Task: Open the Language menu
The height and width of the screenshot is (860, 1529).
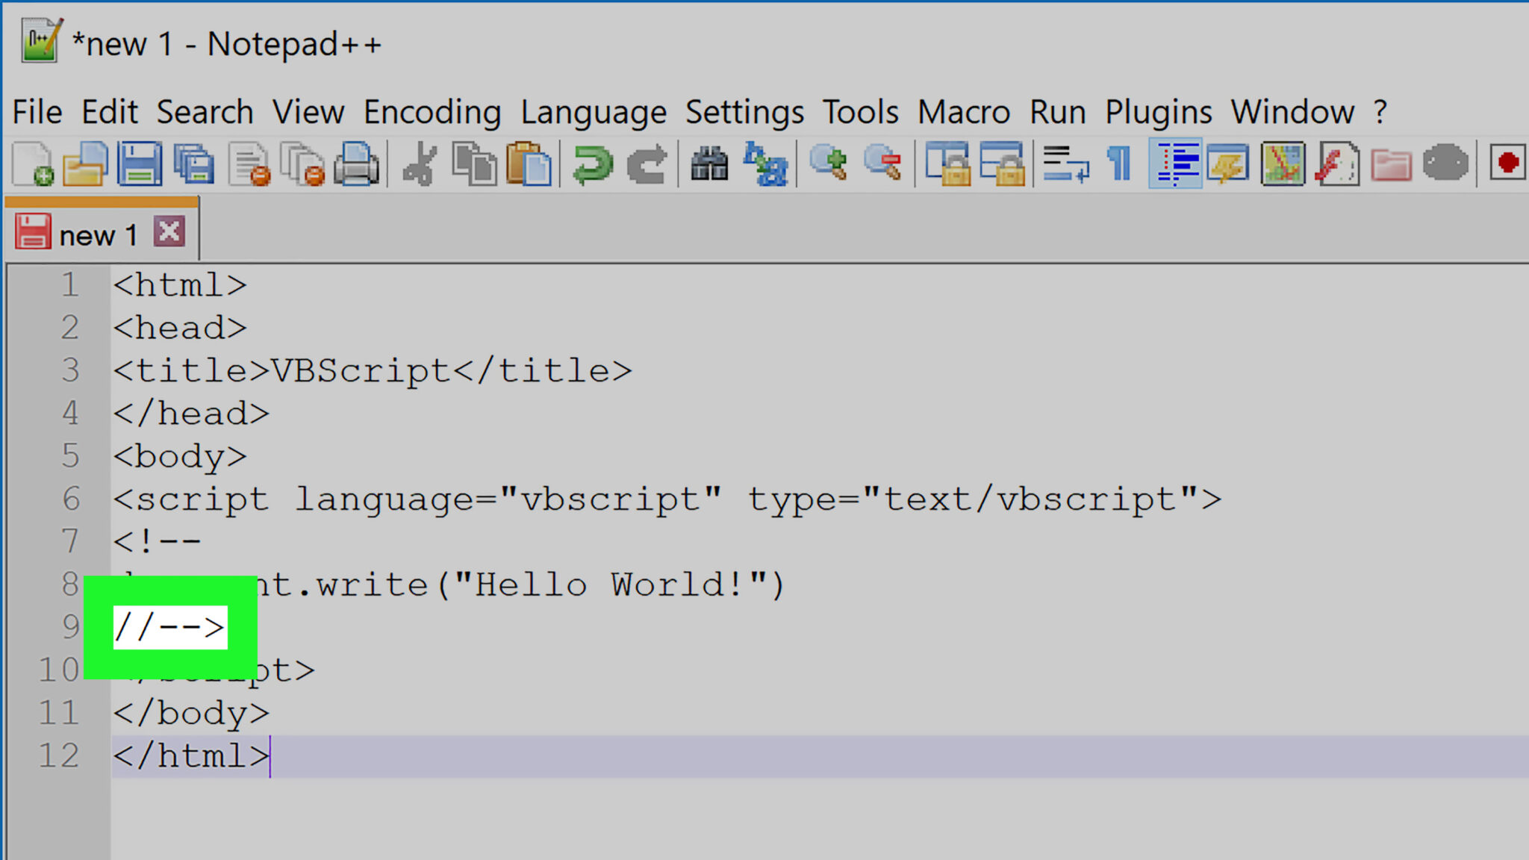Action: (x=595, y=111)
